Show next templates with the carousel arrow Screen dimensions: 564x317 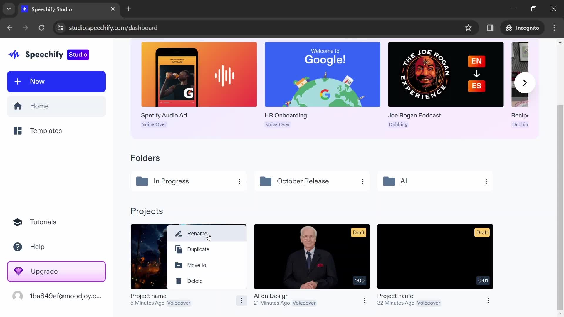[525, 83]
